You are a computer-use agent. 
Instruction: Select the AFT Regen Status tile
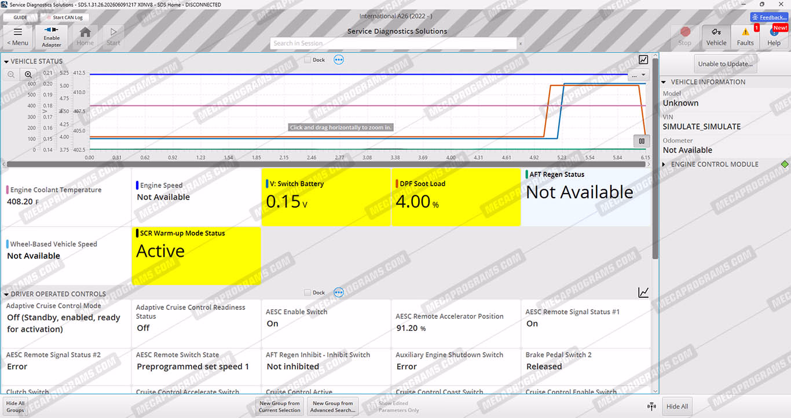585,197
